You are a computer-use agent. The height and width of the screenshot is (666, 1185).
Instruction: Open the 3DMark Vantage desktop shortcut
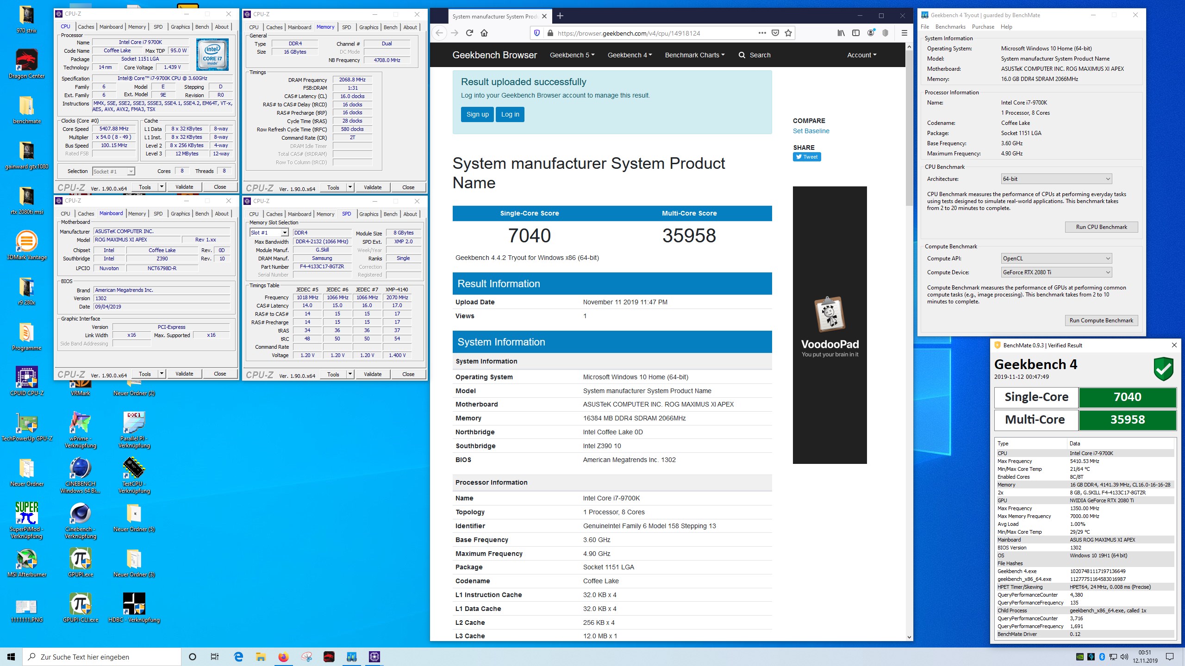(26, 245)
